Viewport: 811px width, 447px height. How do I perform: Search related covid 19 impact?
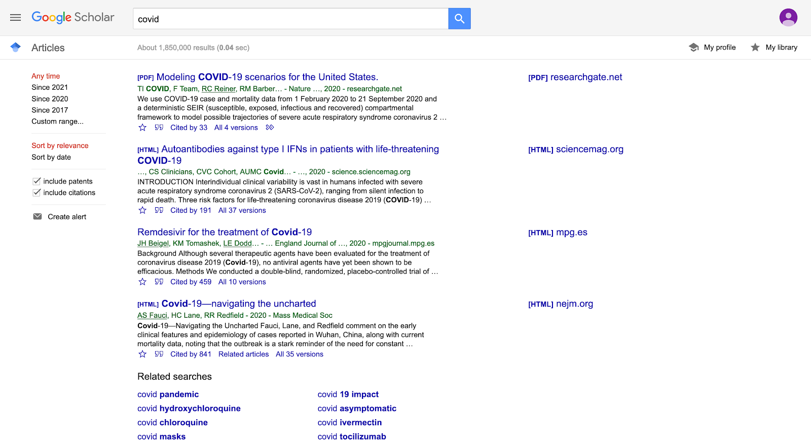pos(348,394)
